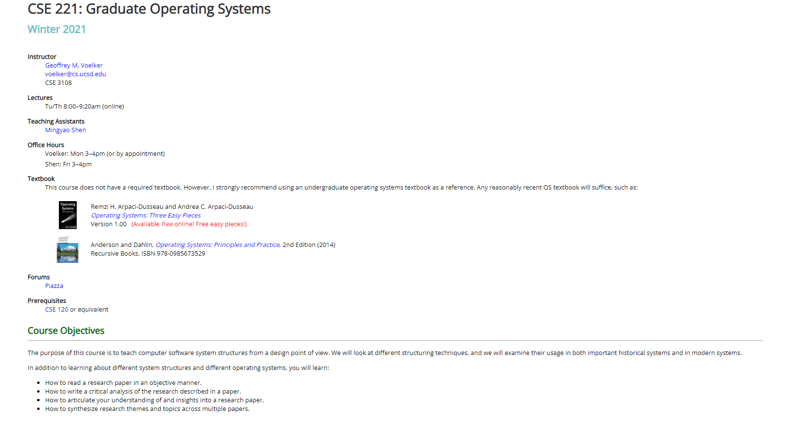The height and width of the screenshot is (423, 790).
Task: Click the Remzi H. Arpaci-Dusseau author line
Action: tap(172, 206)
